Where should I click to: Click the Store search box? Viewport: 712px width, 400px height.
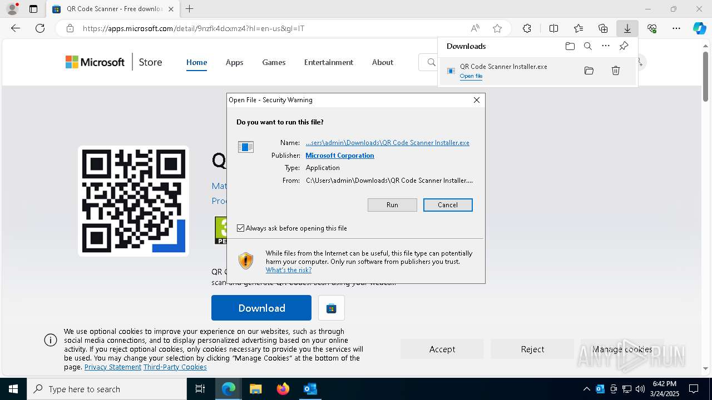[x=428, y=62]
